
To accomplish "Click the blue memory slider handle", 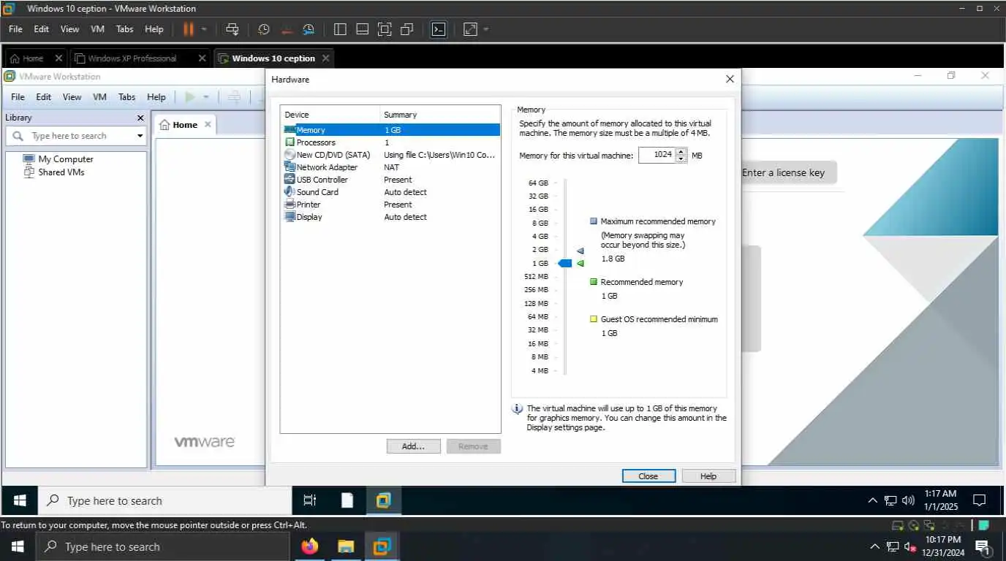I will coord(564,263).
